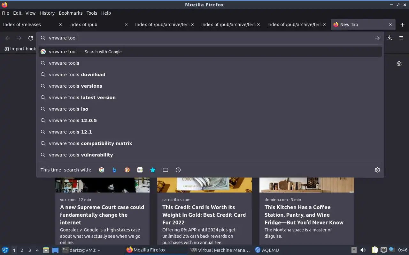409x255 pixels.
Task: Close the 'Index of /pub' tab
Action: (x=126, y=25)
